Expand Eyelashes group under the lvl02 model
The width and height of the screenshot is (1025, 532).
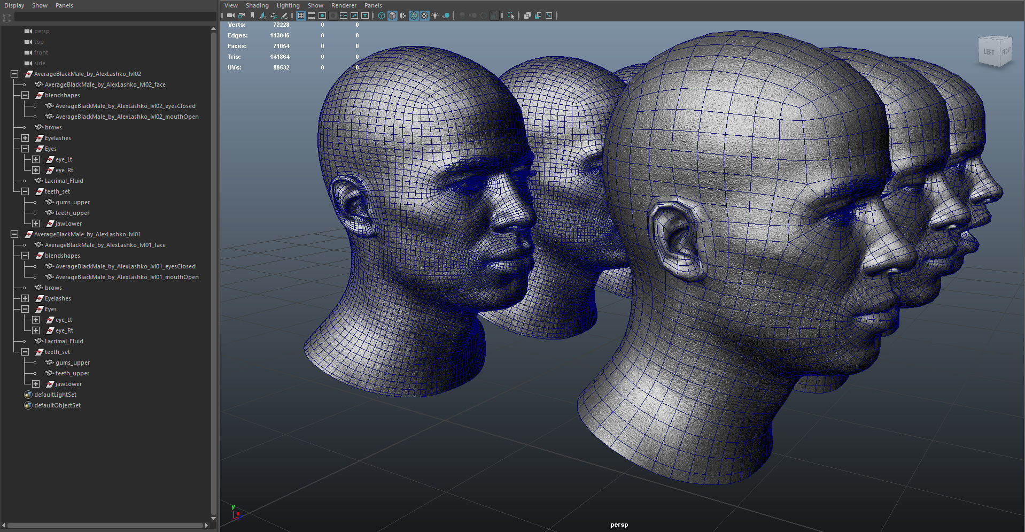click(x=25, y=138)
